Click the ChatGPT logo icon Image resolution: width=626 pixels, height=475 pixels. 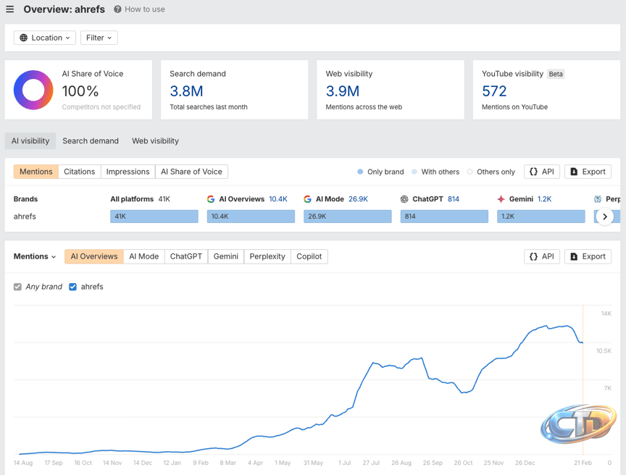point(404,199)
